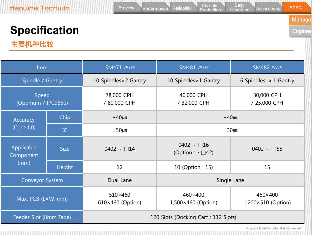
Task: Select the 40,000 CPH / 32,000 CPH cell
Action: tap(194, 99)
